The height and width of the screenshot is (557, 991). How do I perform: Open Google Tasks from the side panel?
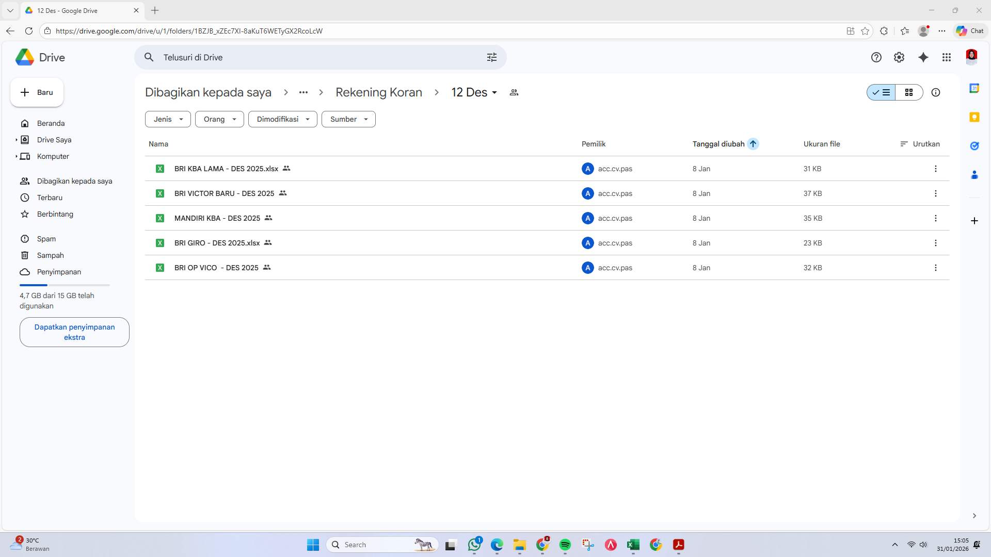974,146
